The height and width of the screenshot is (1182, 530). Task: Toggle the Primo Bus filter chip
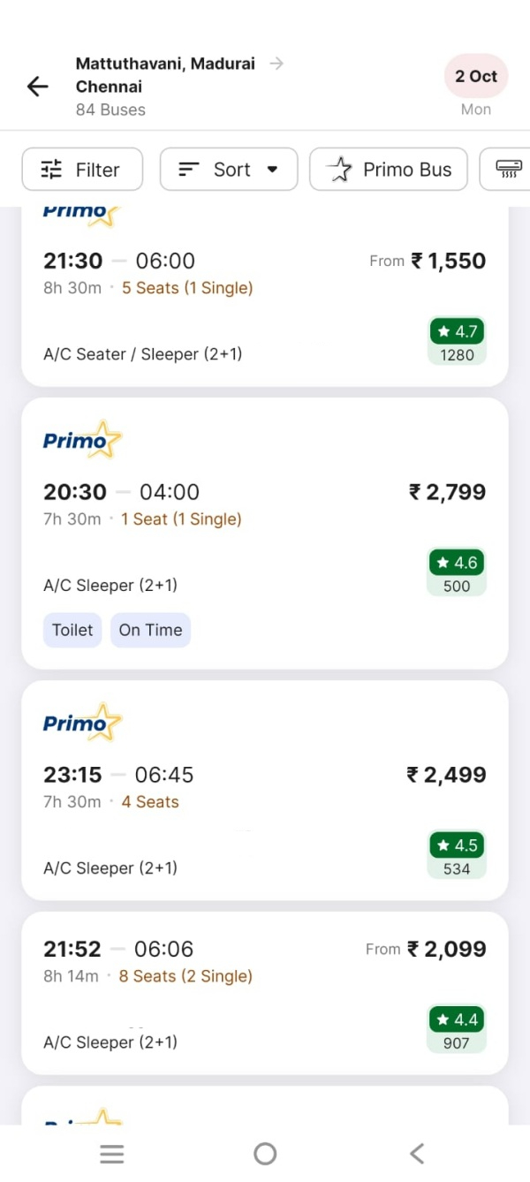(389, 169)
